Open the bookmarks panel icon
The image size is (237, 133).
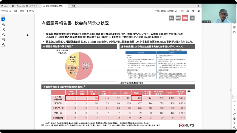[234, 27]
